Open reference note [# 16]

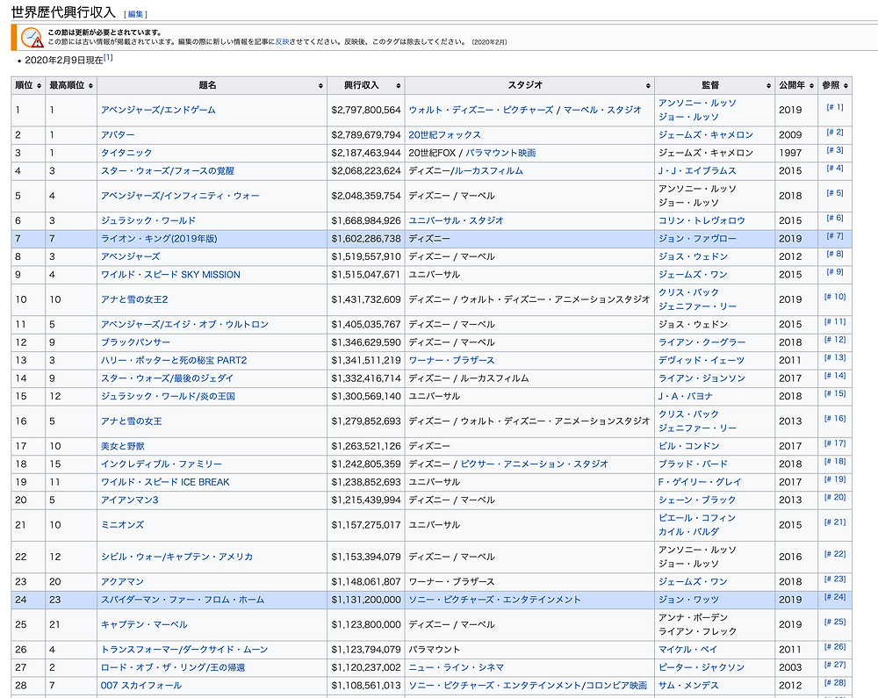835,418
